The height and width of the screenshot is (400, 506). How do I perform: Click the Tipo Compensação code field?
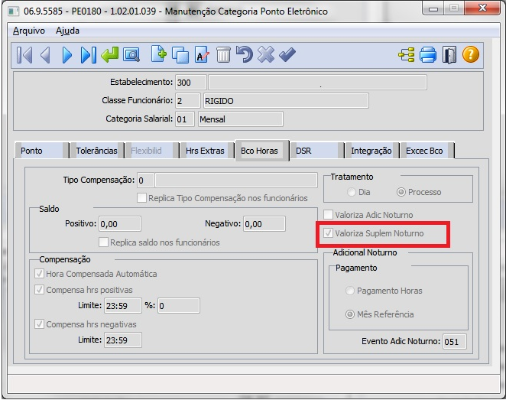[x=145, y=180]
